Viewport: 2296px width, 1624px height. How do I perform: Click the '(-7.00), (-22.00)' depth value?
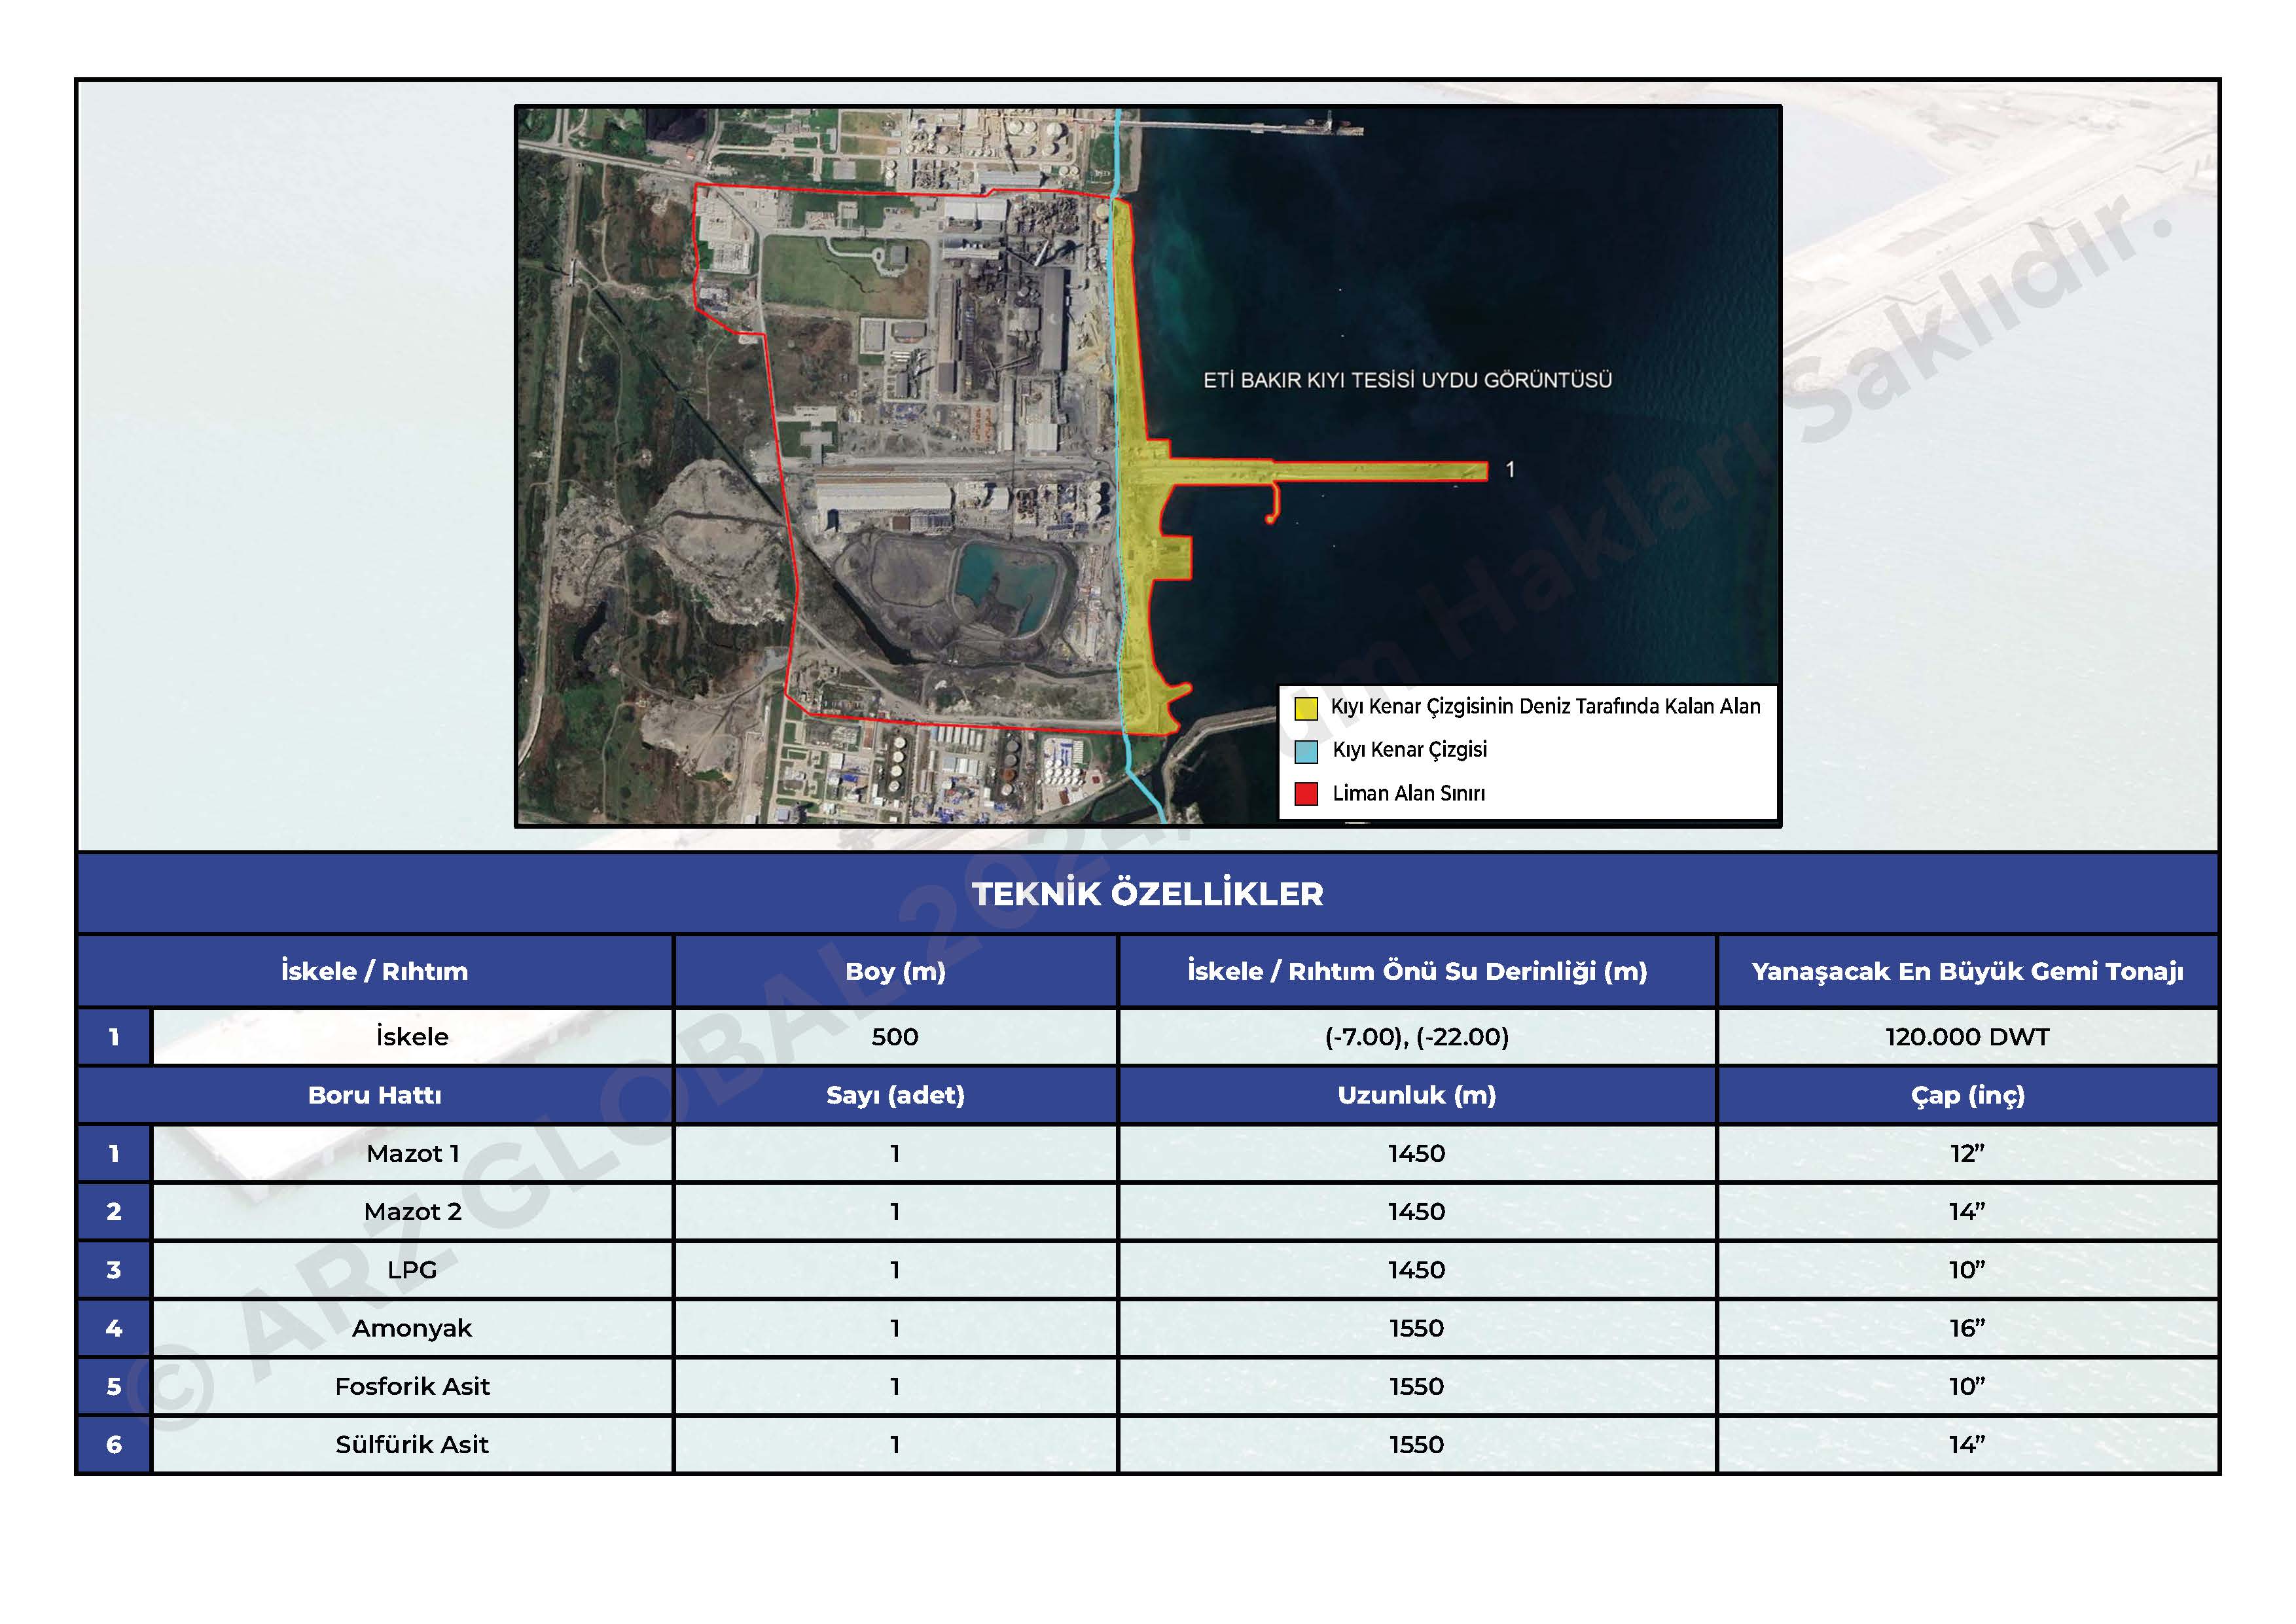1417,1037
